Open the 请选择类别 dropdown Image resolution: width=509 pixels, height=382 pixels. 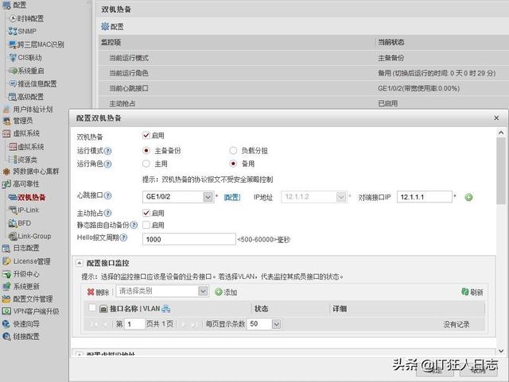(203, 291)
